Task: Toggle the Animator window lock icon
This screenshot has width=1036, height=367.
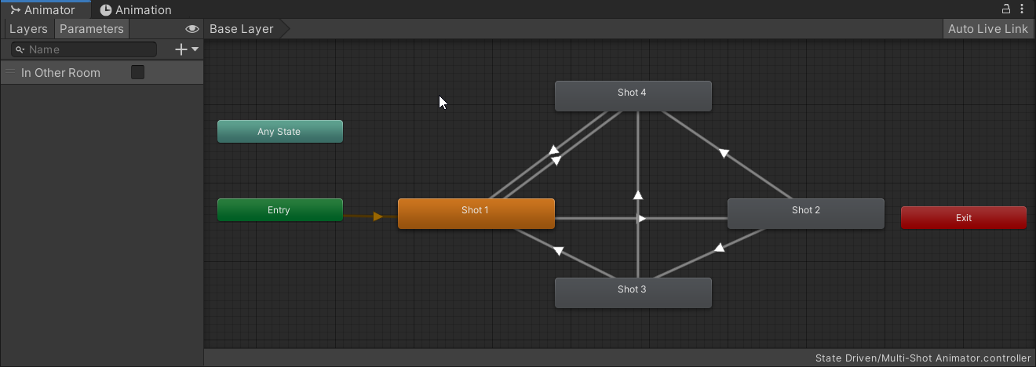Action: [x=1006, y=9]
